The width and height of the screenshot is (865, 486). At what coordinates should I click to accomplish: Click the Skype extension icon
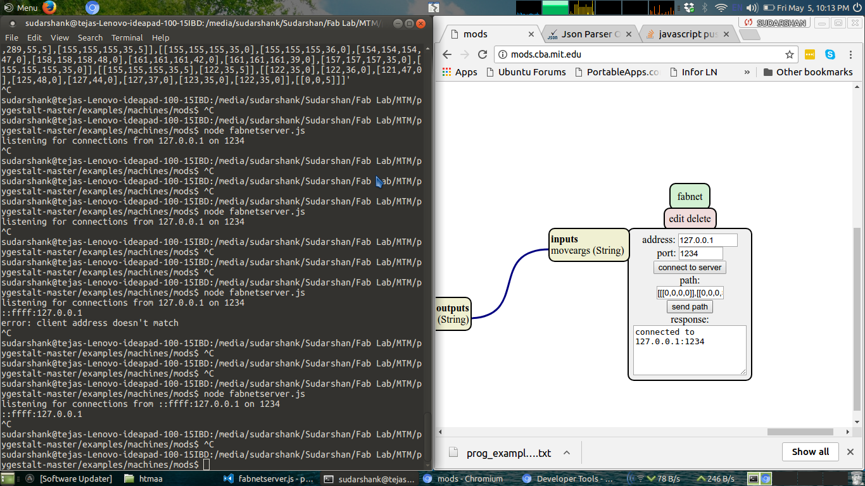830,54
